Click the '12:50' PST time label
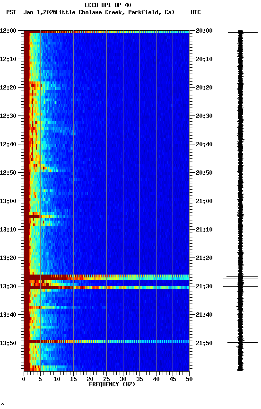 (8, 173)
